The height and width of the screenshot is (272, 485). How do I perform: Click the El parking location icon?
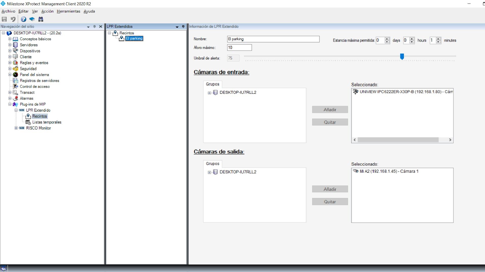pos(122,39)
